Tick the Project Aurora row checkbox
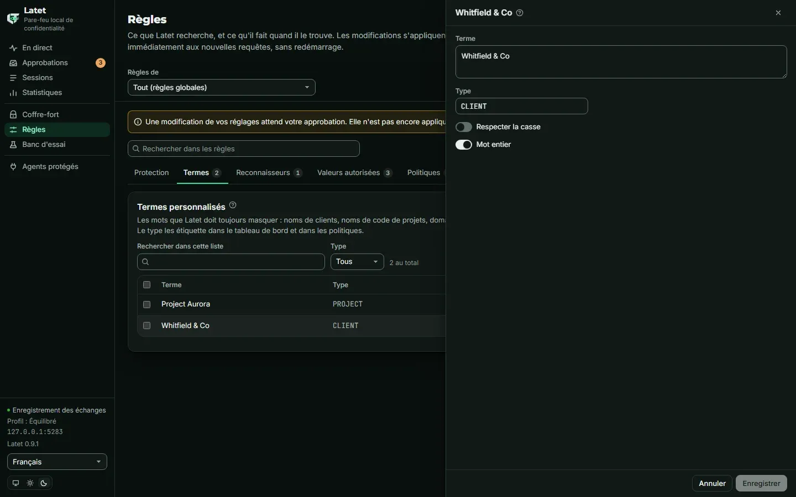The image size is (796, 497). (146, 304)
